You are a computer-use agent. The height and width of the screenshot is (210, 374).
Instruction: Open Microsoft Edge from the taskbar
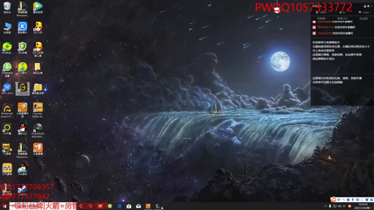(120, 206)
